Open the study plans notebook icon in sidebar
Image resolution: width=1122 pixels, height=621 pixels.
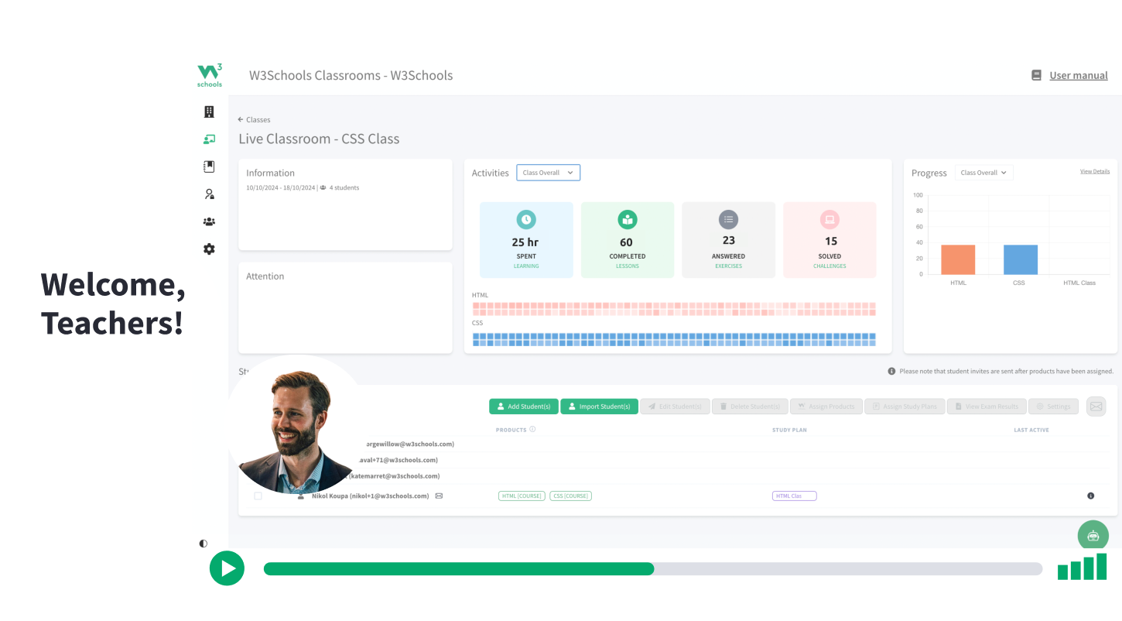[x=209, y=166]
